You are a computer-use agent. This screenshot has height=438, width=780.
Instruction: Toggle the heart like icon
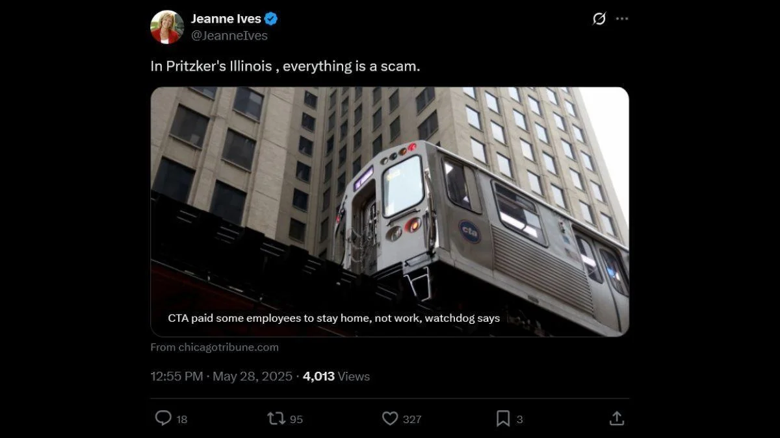[x=389, y=419]
